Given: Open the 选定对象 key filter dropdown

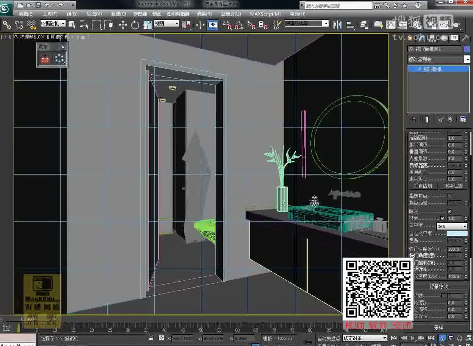Looking at the screenshot, I should pos(365,338).
